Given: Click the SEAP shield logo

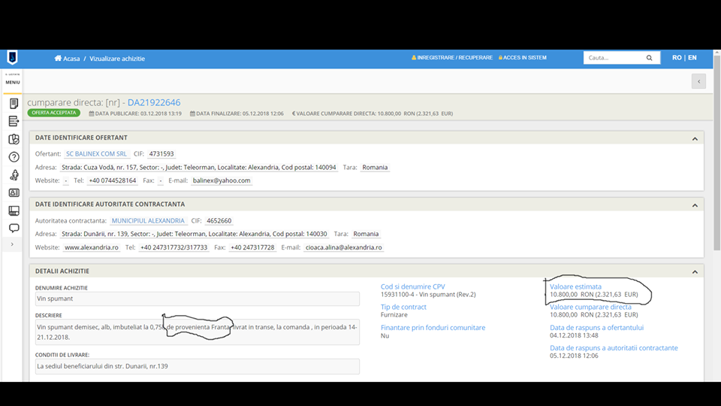Looking at the screenshot, I should [x=12, y=58].
